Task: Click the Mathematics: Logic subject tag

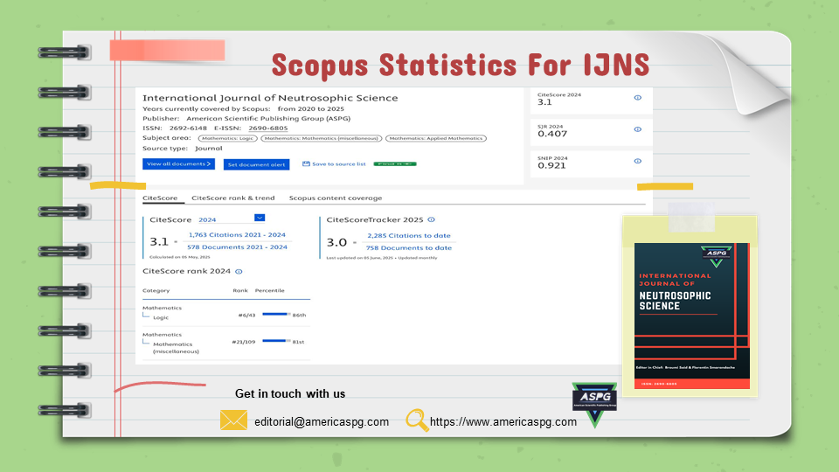Action: 228,138
